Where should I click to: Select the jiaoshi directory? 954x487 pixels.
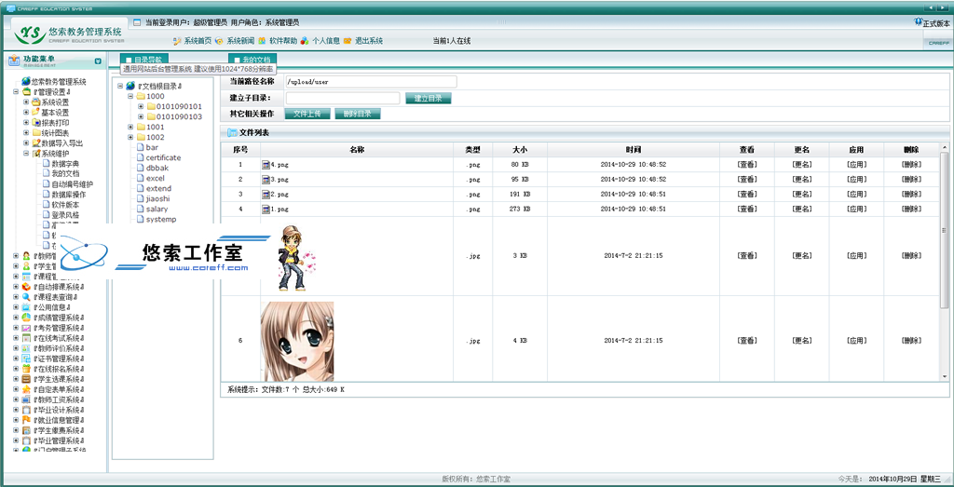coord(158,199)
